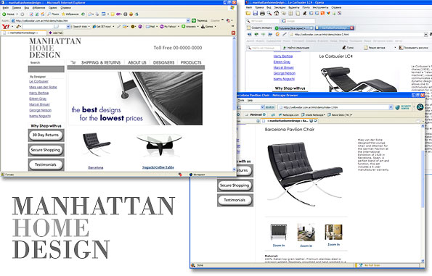Select the manhattanhomedesign tab in Opera
The width and height of the screenshot is (432, 276).
pos(334,28)
